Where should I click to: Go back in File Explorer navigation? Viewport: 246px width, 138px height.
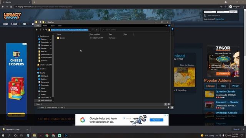pos(37,30)
